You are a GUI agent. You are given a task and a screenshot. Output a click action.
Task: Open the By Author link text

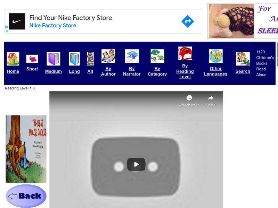pos(108,71)
